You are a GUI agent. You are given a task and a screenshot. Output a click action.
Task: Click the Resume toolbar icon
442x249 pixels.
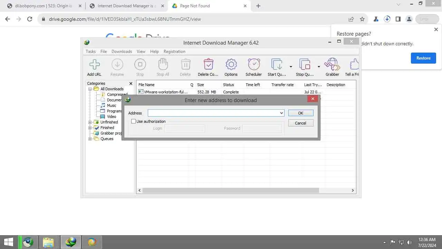117,64
